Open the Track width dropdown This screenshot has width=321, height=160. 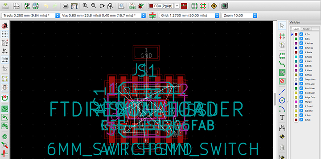[30, 16]
